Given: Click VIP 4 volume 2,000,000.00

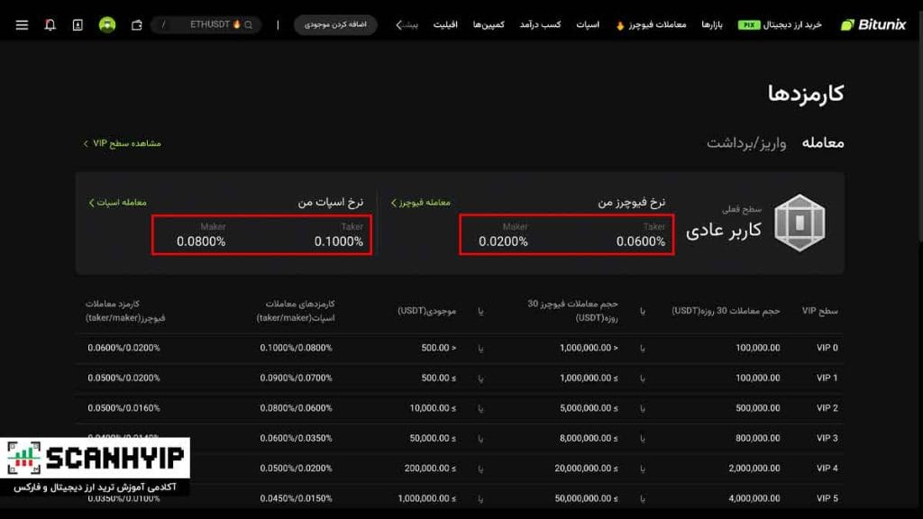Looking at the screenshot, I should tap(754, 469).
